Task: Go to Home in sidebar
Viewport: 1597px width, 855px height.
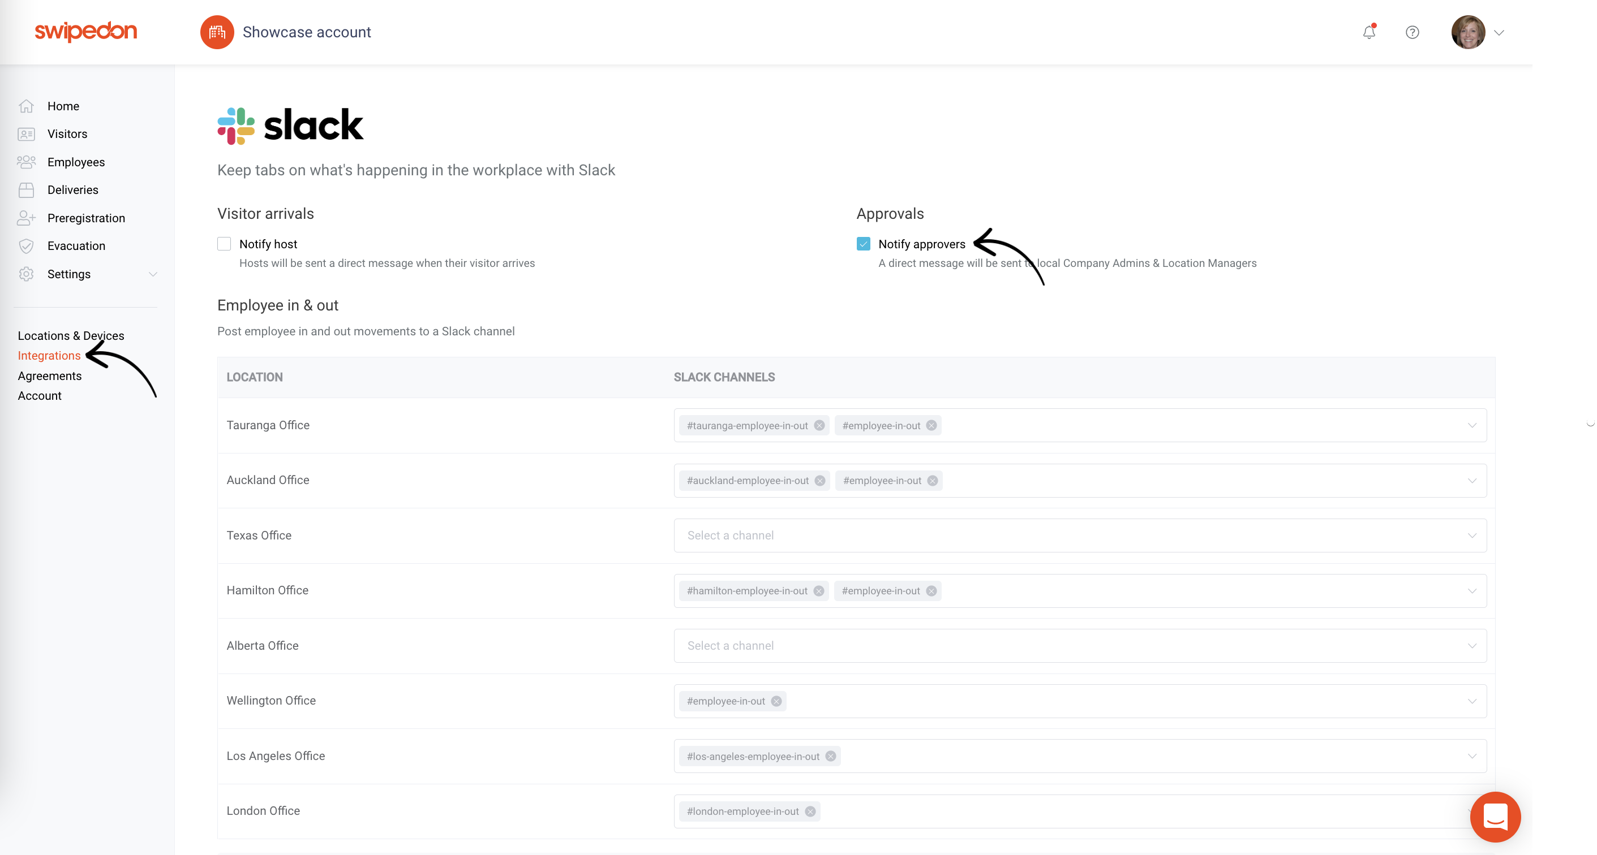Action: 63,106
